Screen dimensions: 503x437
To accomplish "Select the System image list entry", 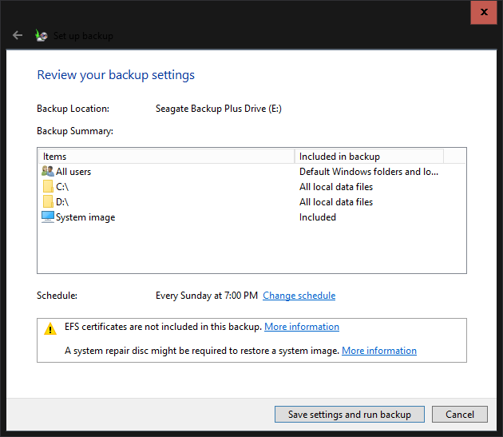I will pos(85,217).
